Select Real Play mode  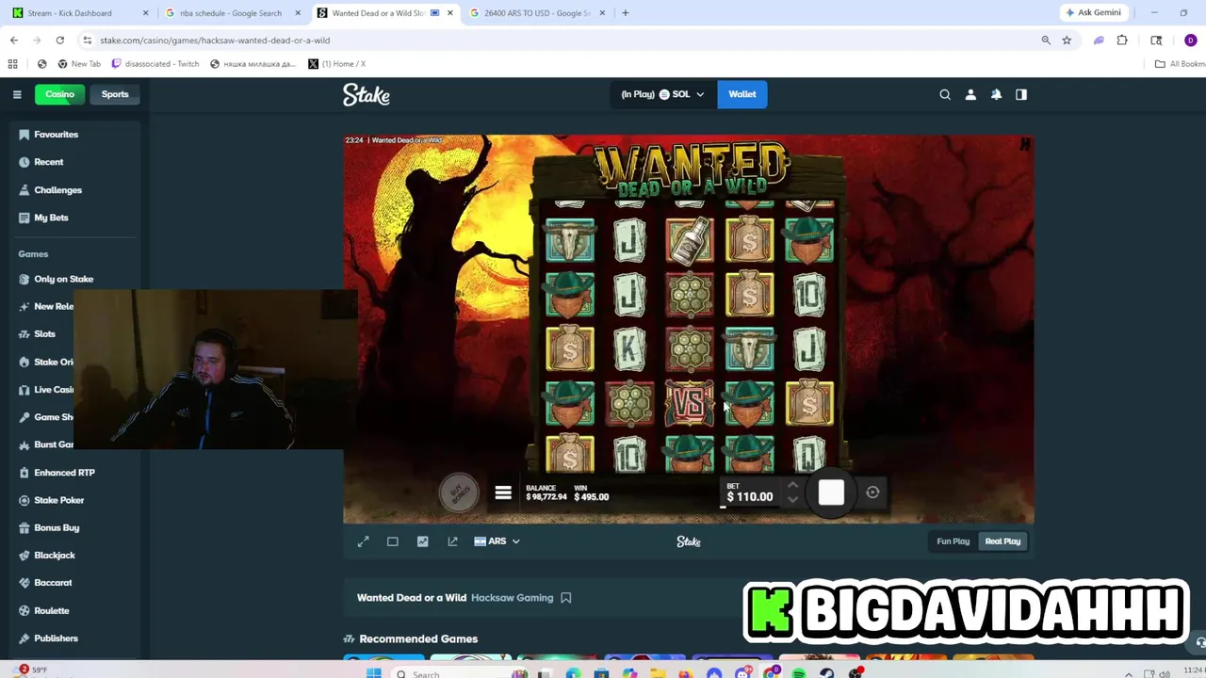(x=1002, y=541)
